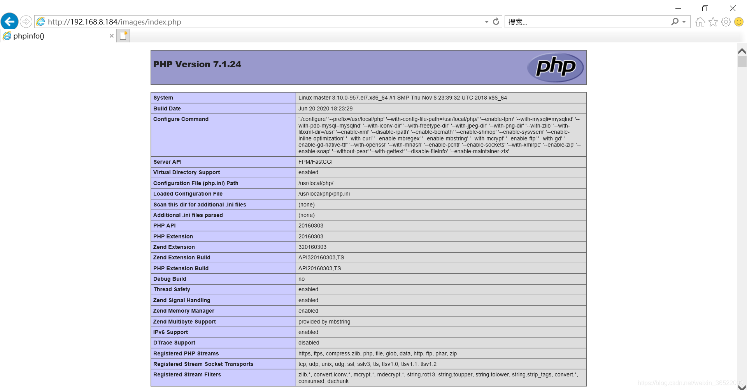The image size is (747, 390).
Task: Click the scrollbar up arrow
Action: pyautogui.click(x=742, y=51)
